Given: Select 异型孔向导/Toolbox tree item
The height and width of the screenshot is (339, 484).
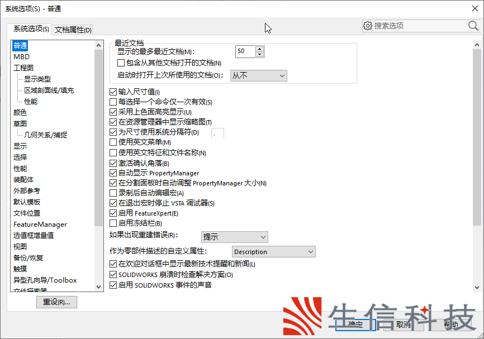Looking at the screenshot, I should click(x=45, y=280).
